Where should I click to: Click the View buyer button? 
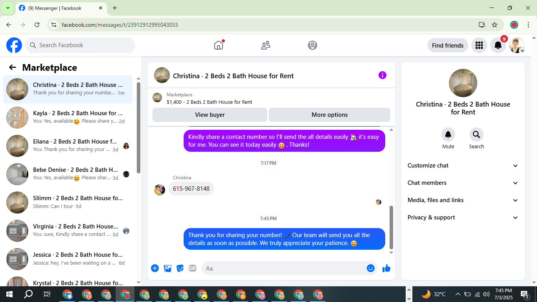(x=210, y=115)
